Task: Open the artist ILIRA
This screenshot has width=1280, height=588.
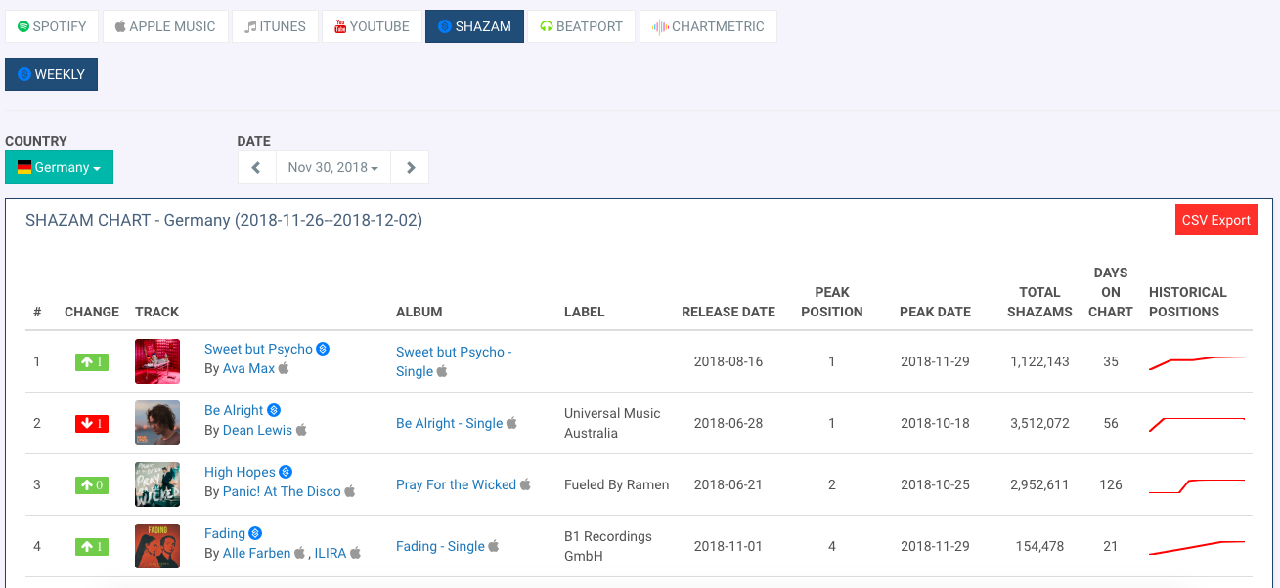Action: point(331,553)
